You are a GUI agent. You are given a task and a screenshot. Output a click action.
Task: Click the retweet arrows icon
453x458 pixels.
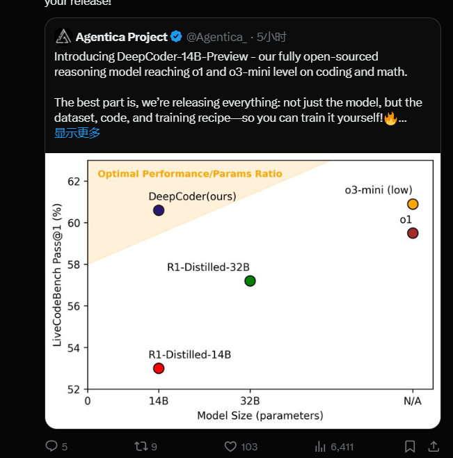coord(141,446)
